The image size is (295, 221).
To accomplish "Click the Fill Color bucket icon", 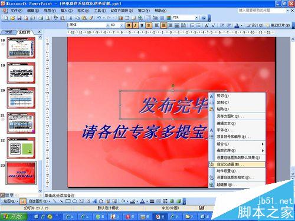I will pyautogui.click(x=123, y=201).
